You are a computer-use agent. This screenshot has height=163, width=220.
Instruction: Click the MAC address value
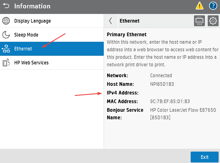click(170, 101)
